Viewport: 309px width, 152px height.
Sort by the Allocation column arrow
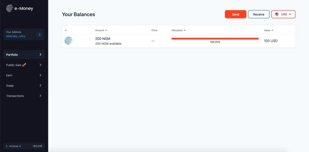click(185, 30)
